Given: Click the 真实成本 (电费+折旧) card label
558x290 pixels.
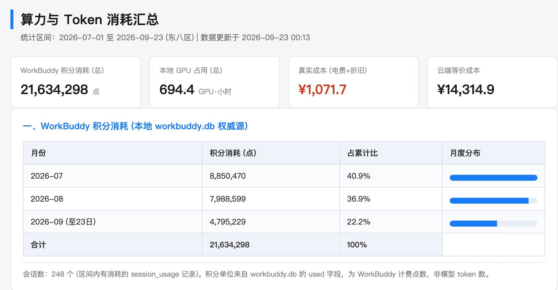Looking at the screenshot, I should coord(333,71).
